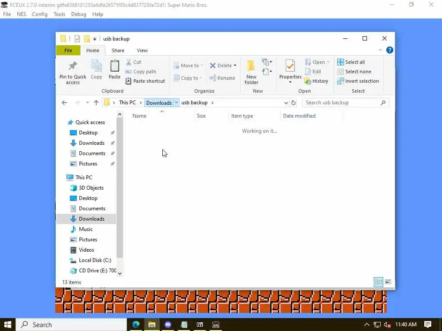
Task: Select Quick access in navigation pane
Action: 86,122
